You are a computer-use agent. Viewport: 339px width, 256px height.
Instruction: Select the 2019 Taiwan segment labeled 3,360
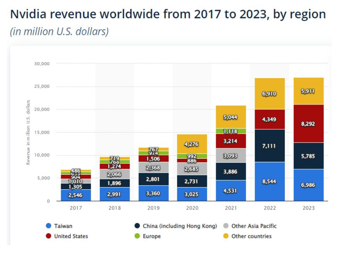pos(153,193)
